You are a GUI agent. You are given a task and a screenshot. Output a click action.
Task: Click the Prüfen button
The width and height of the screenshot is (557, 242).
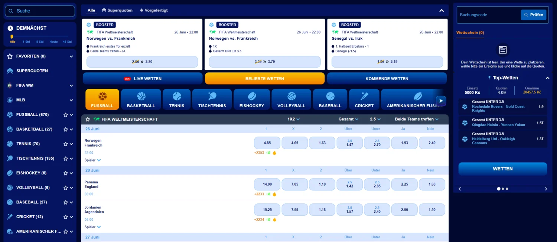click(534, 15)
